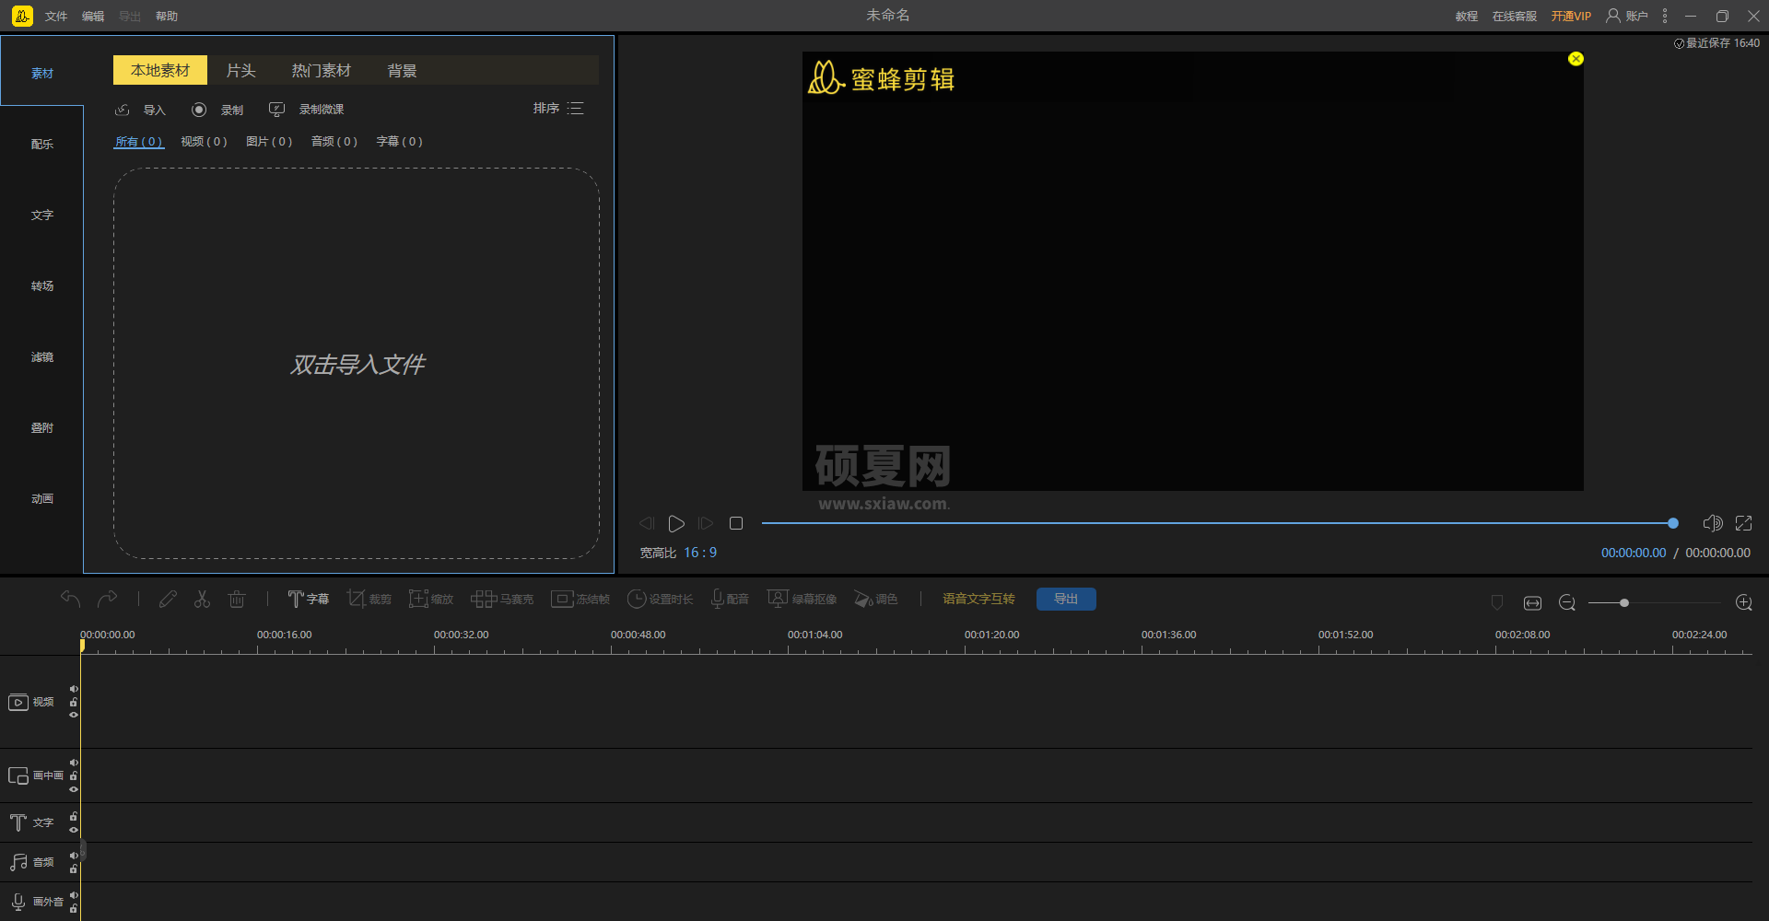The height and width of the screenshot is (921, 1769).
Task: Stop the preview playback
Action: click(736, 523)
